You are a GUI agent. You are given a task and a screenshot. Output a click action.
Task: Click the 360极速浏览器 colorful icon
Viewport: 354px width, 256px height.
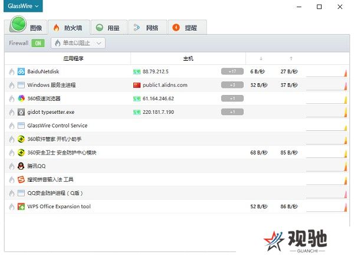(x=21, y=99)
